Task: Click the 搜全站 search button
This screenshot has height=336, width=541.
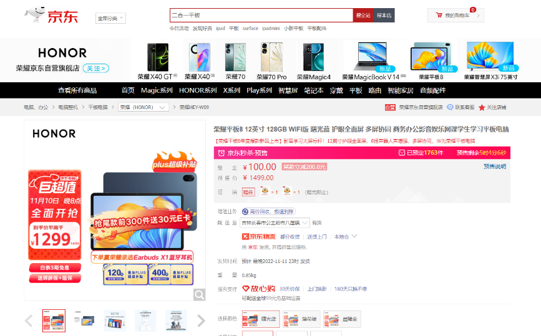Action: pos(363,15)
